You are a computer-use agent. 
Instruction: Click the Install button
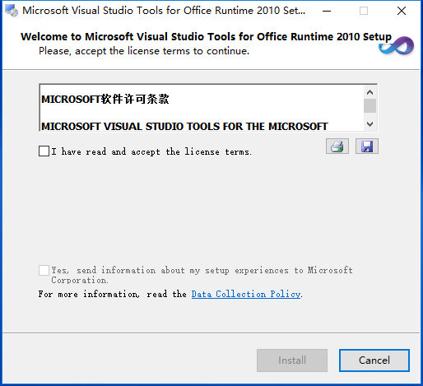pyautogui.click(x=292, y=360)
